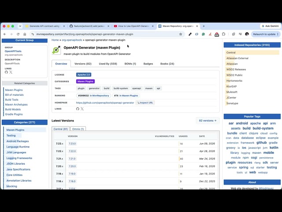Open the OpenAPITools group link

click(13, 51)
